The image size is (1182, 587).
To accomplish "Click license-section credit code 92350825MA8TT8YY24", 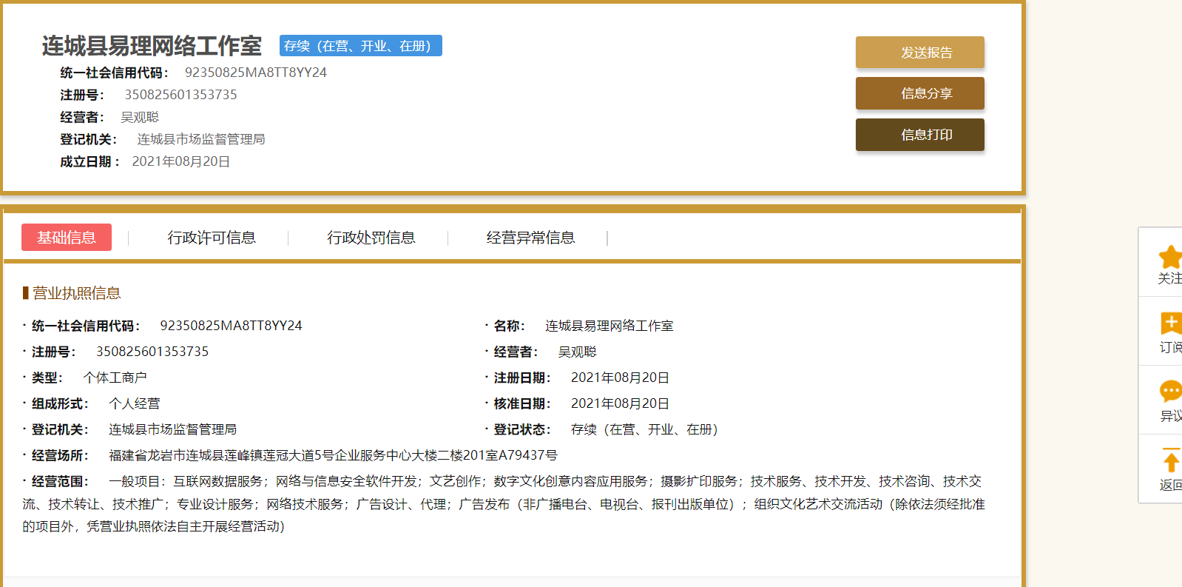I will click(232, 326).
